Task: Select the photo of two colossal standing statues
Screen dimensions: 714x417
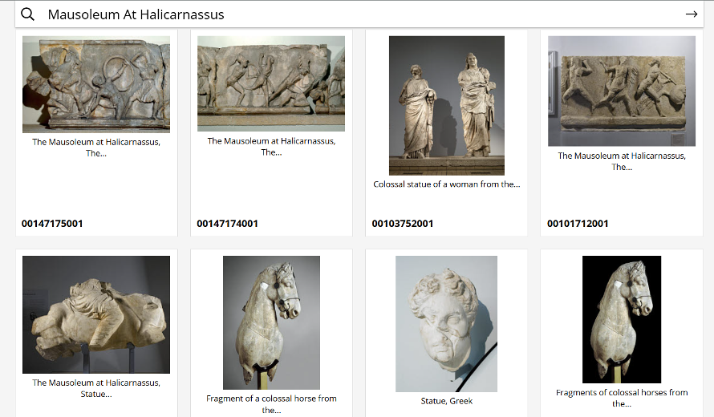Action: (x=447, y=105)
